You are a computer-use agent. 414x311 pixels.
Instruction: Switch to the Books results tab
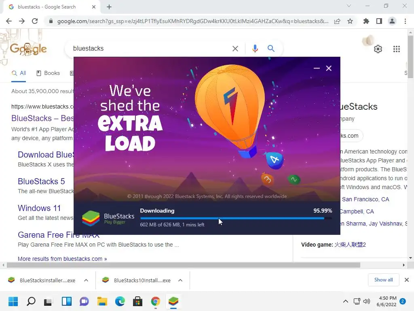point(48,73)
